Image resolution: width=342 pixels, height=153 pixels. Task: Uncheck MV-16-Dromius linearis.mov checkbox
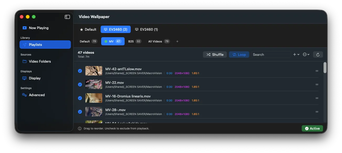pyautogui.click(x=80, y=98)
